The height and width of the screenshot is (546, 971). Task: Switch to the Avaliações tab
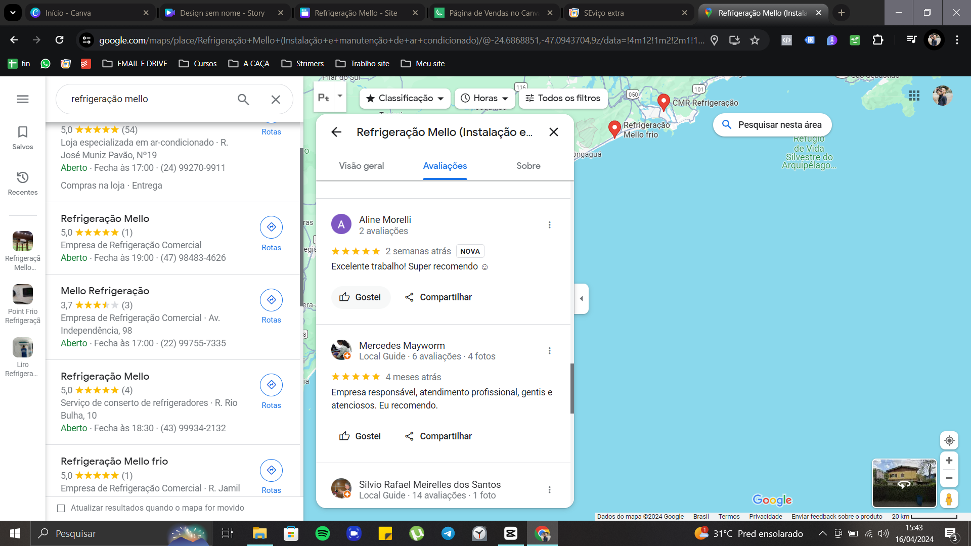coord(445,166)
